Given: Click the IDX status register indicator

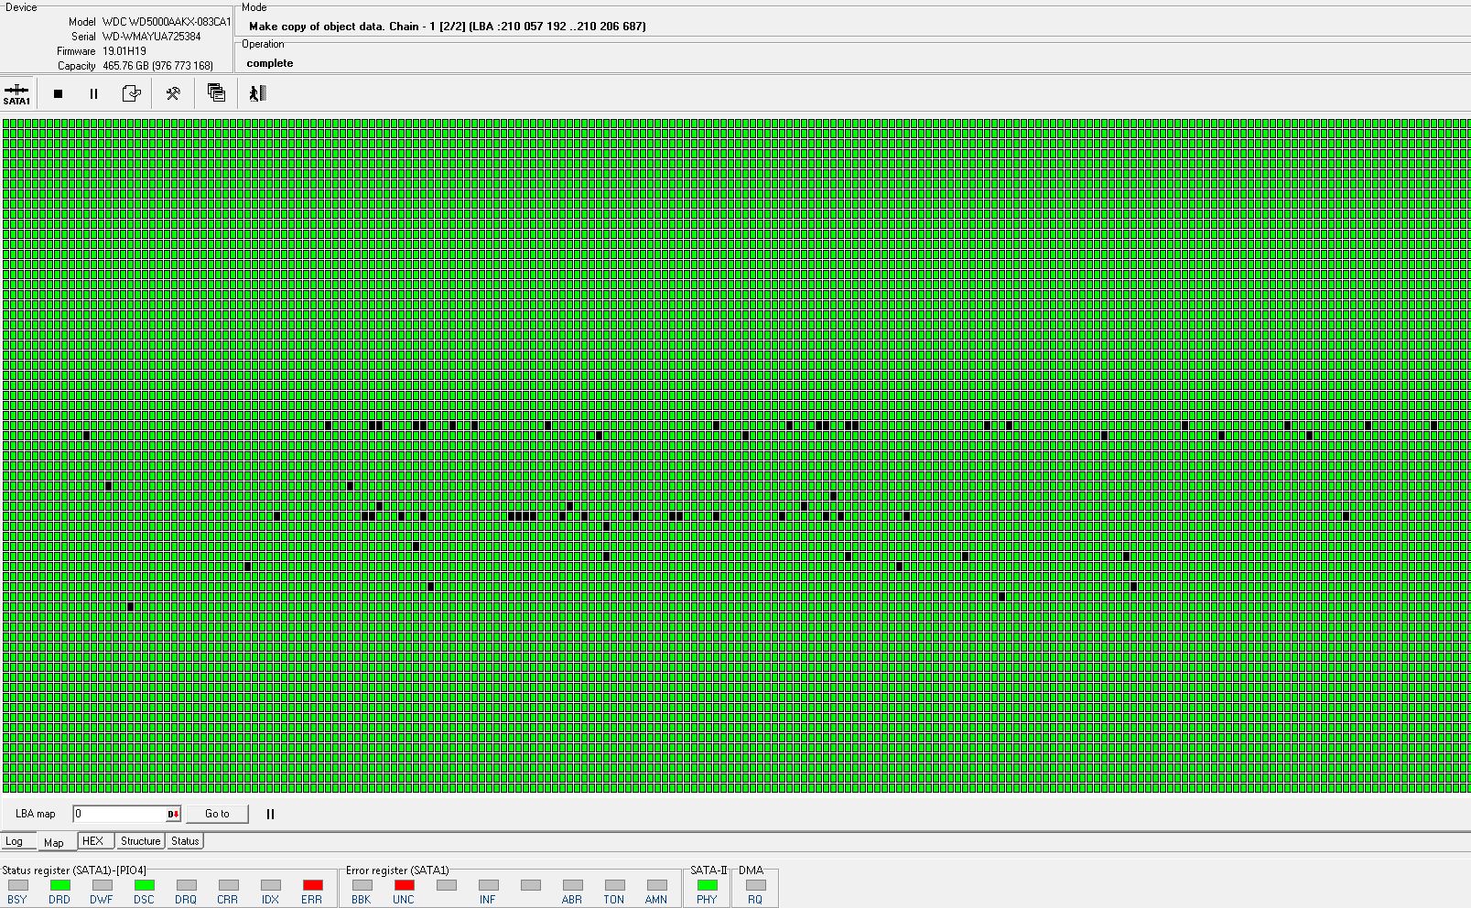Looking at the screenshot, I should tap(271, 885).
